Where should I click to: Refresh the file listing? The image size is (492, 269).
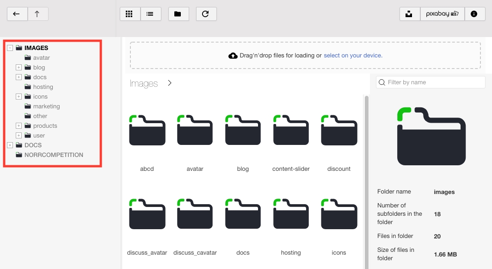pos(206,14)
